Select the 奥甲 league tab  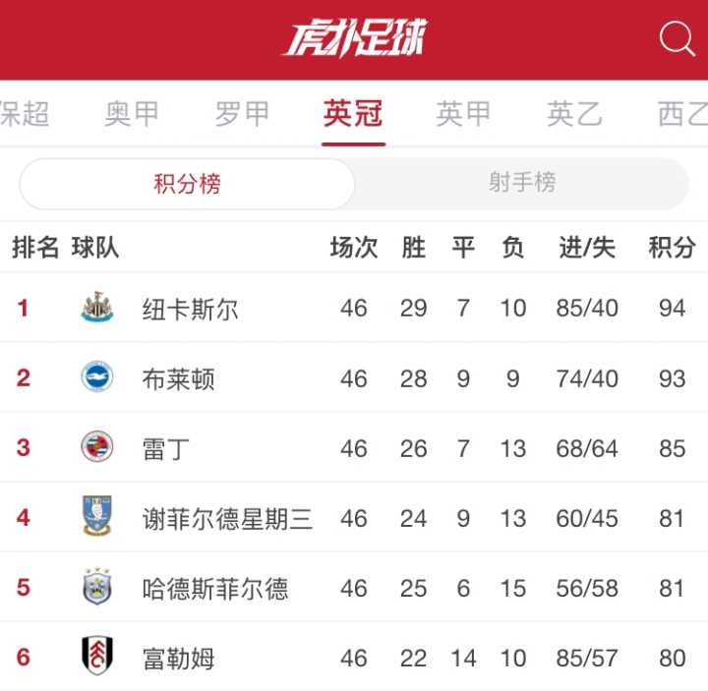pyautogui.click(x=132, y=114)
